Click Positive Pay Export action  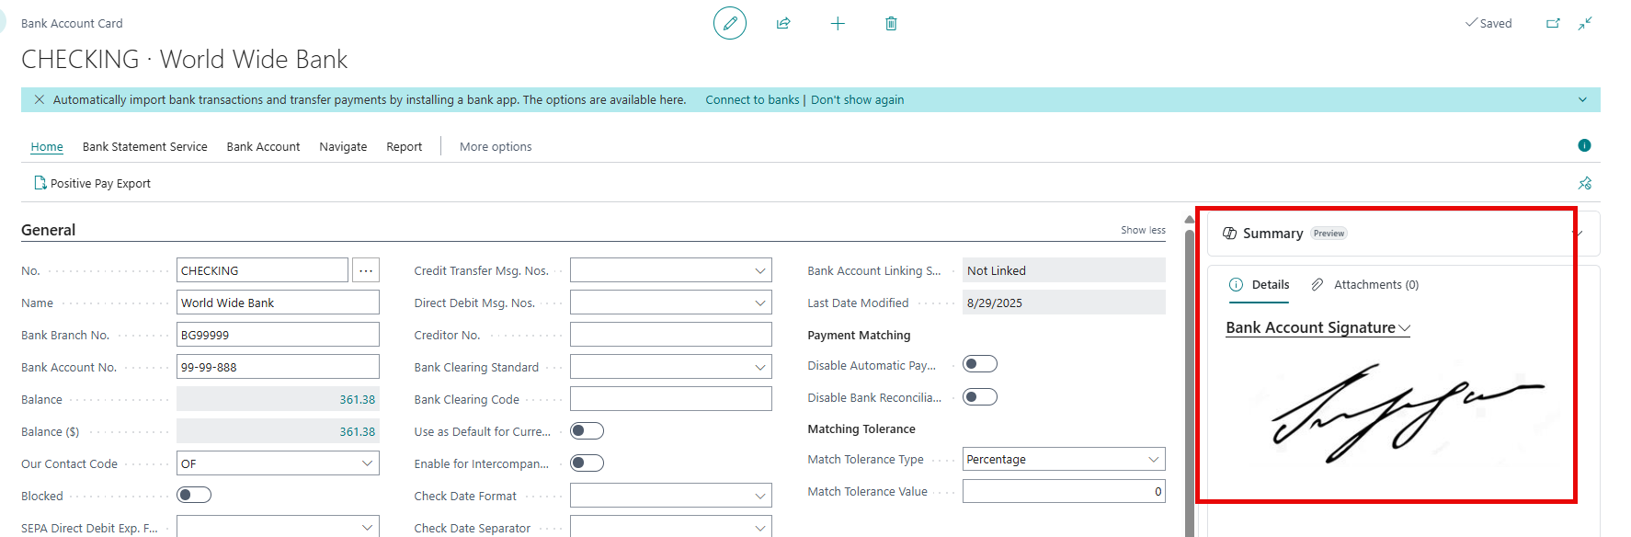pyautogui.click(x=92, y=183)
